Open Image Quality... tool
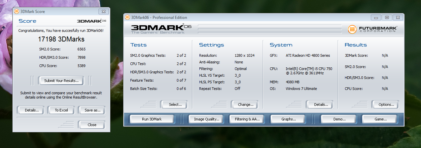The height and width of the screenshot is (148, 421). (x=206, y=119)
